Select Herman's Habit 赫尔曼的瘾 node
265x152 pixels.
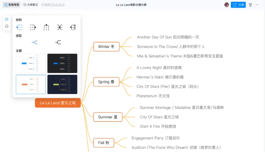160,77
